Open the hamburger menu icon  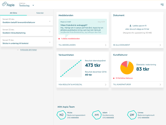pos(162,5)
